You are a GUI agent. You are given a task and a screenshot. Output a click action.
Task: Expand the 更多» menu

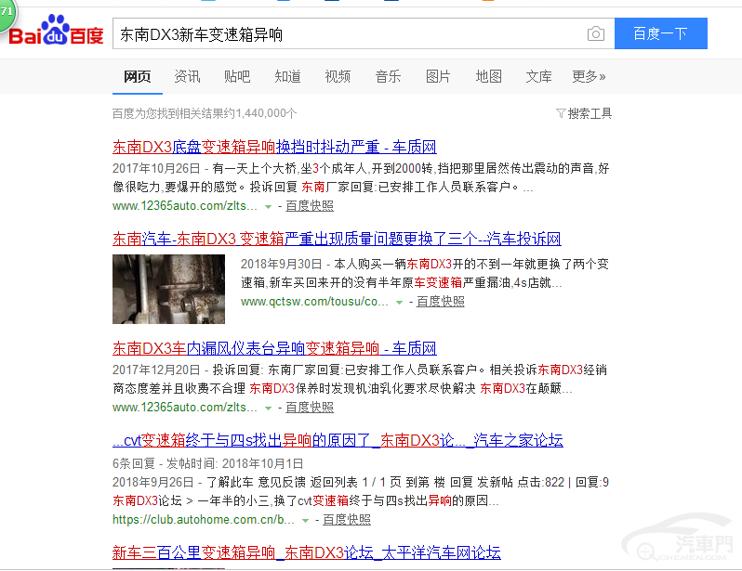point(590,76)
